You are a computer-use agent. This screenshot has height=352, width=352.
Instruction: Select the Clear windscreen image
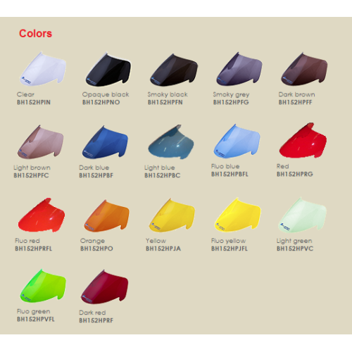pyautogui.click(x=43, y=69)
